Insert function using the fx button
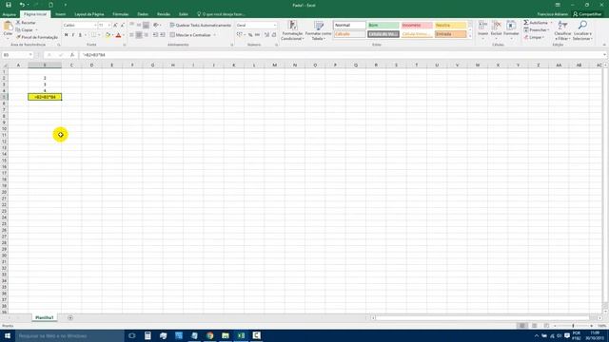 (72, 55)
